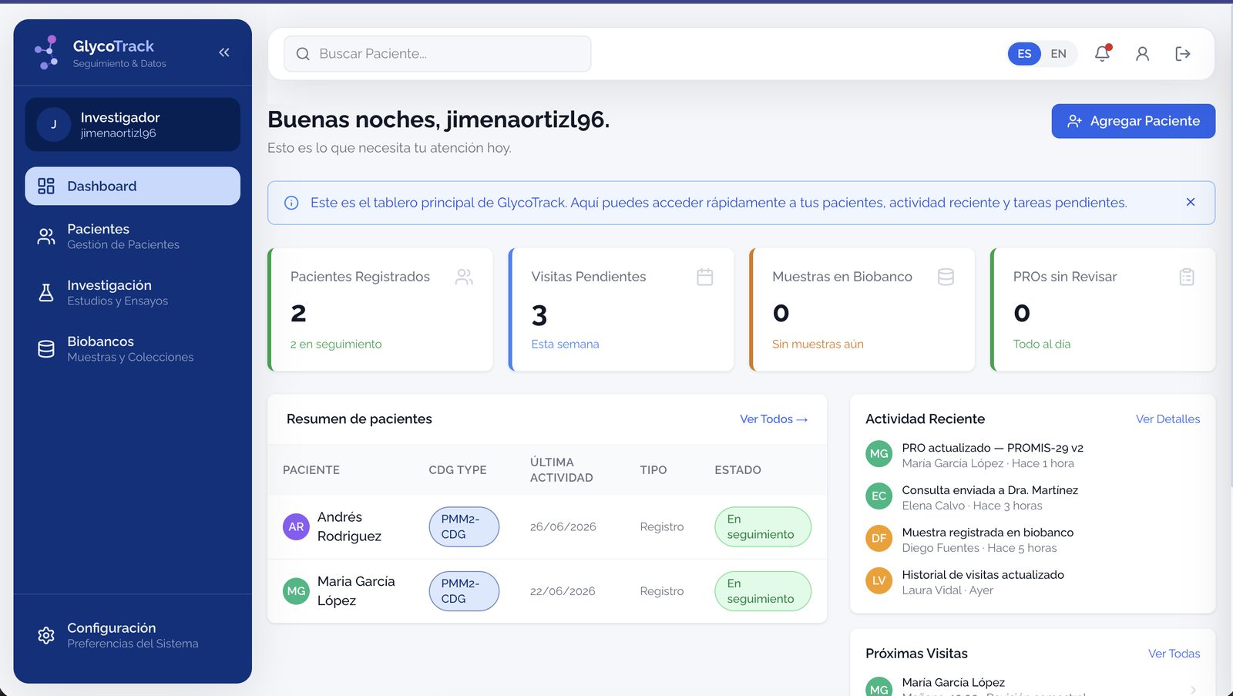Screen dimensions: 1233x696
Task: Open Configuración Preferencias del Sistema
Action: (133, 635)
